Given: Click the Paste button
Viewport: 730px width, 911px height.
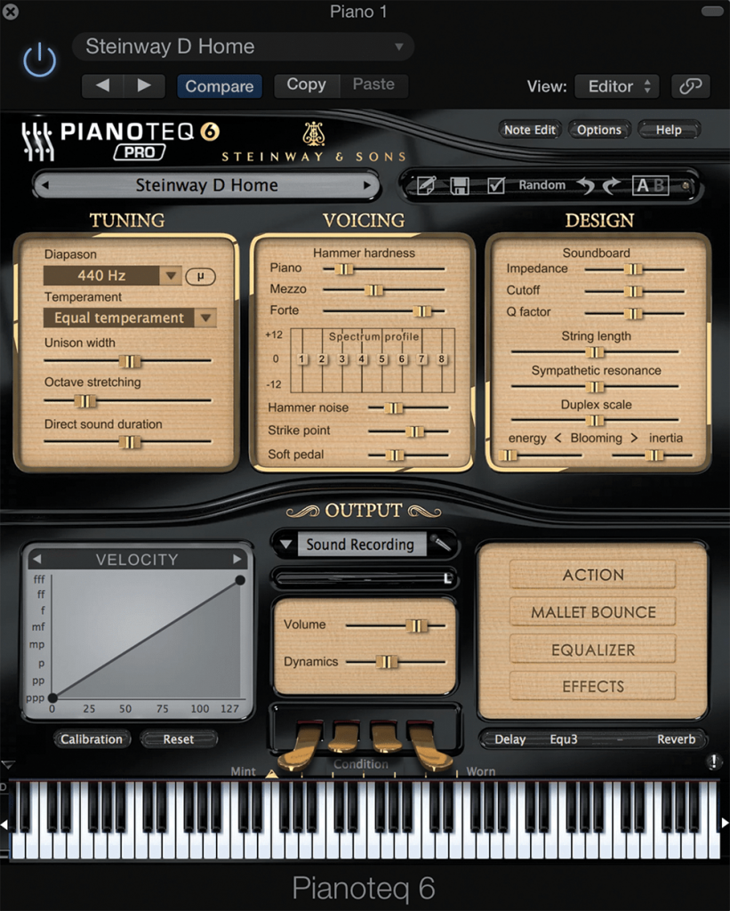Looking at the screenshot, I should point(373,85).
